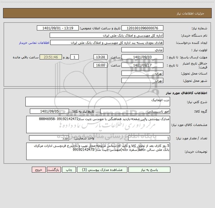Click the 'اطلاعات کالاهای مورد نیاز' section heading
The height and width of the screenshot is (208, 215).
click(187, 93)
